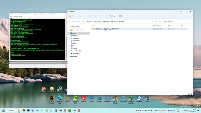The height and width of the screenshot is (113, 201).
Task: Click the Delete trash icon in Explorer toolbar
Action: tap(106, 16)
